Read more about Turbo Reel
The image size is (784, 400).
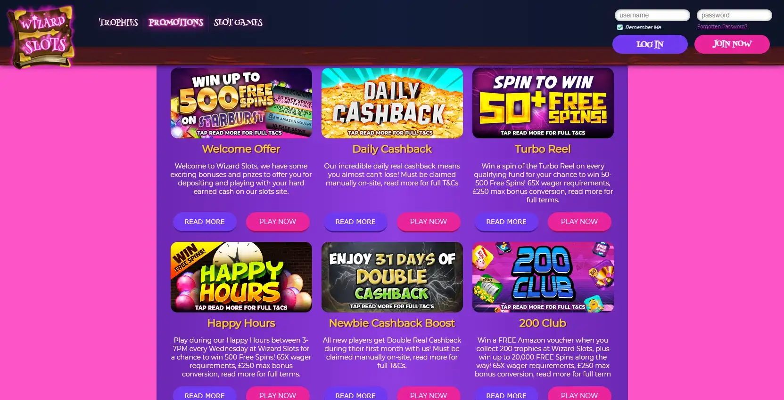[506, 222]
